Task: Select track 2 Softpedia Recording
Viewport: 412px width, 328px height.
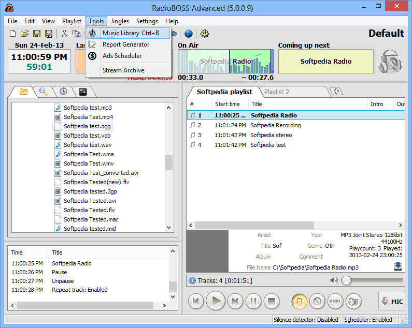Action: (295, 125)
